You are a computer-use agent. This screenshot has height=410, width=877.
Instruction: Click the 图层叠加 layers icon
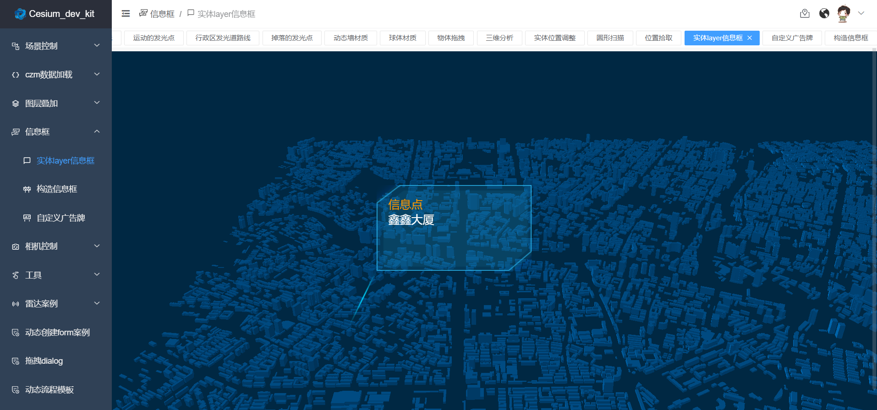[16, 104]
